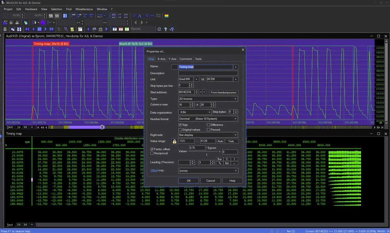Click the context help arrow-question toolbar icon
The width and height of the screenshot is (390, 233).
click(x=172, y=29)
